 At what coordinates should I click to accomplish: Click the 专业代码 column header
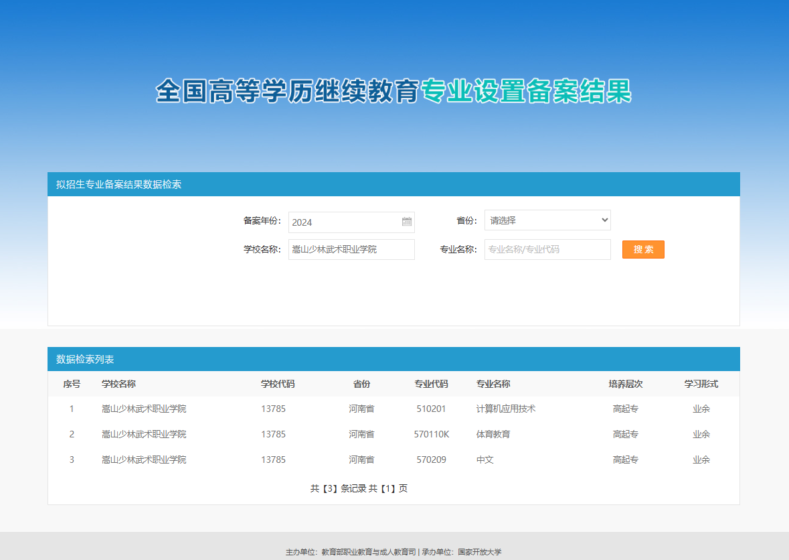[x=431, y=384]
